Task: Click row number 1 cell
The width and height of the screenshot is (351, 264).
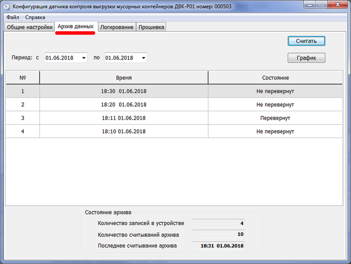Action: point(23,91)
